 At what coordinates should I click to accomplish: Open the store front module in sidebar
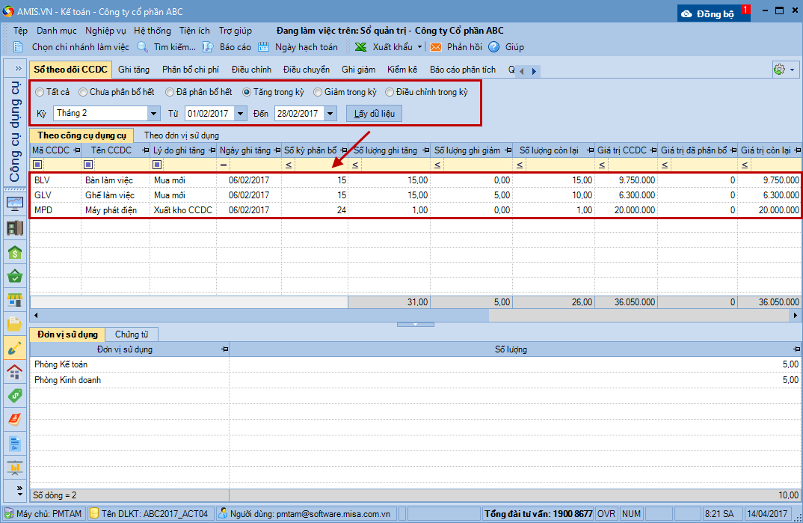click(14, 300)
